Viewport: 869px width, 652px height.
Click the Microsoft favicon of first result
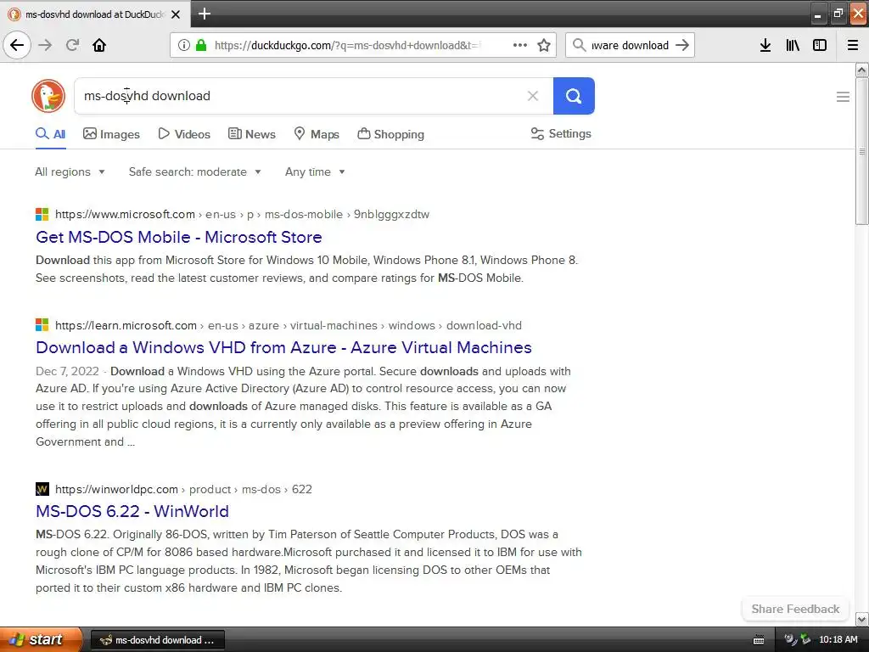[x=42, y=214]
